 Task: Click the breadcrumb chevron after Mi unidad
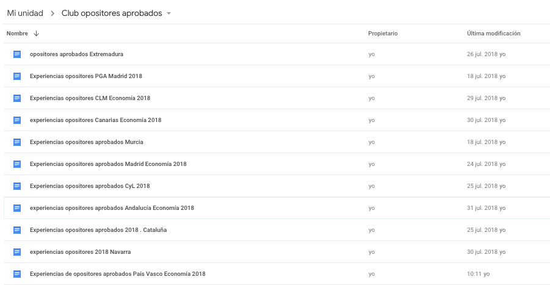click(x=52, y=13)
